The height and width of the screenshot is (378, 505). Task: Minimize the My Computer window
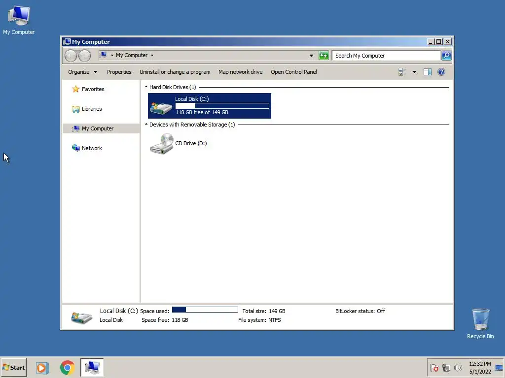click(431, 42)
